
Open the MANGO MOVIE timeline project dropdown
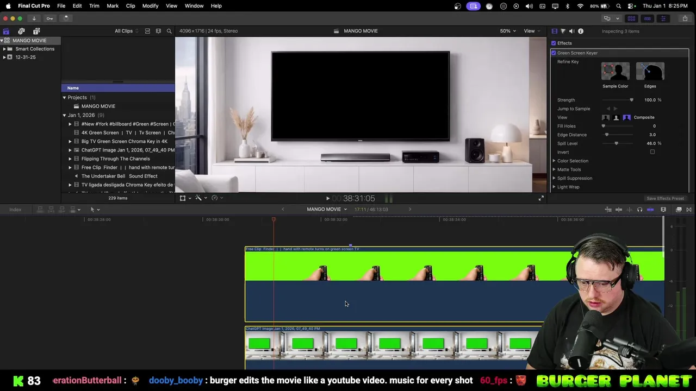coord(326,209)
